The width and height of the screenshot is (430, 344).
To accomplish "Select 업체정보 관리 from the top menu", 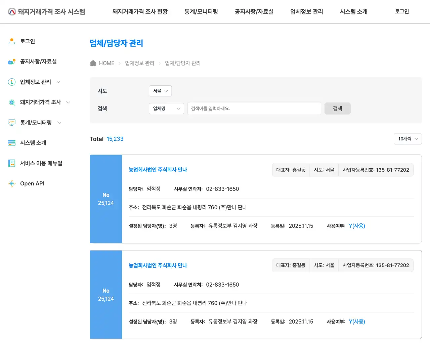I will click(x=306, y=11).
